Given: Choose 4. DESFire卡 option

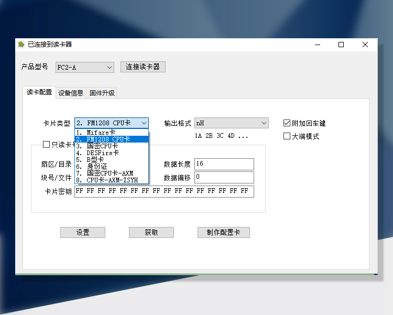Looking at the screenshot, I should point(112,153).
